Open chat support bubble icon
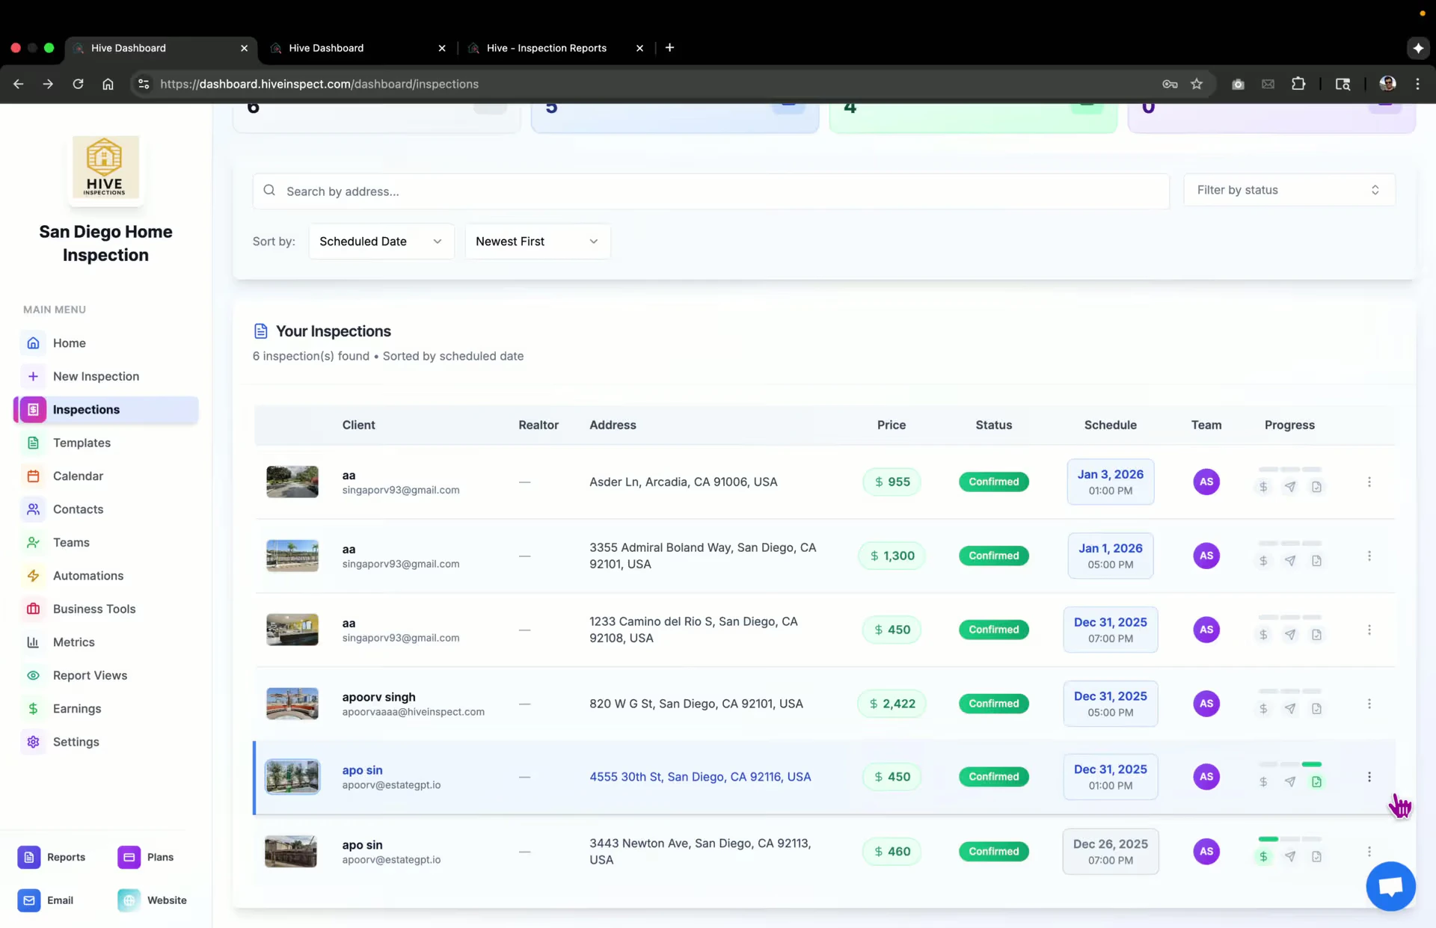The width and height of the screenshot is (1436, 928). (x=1390, y=887)
